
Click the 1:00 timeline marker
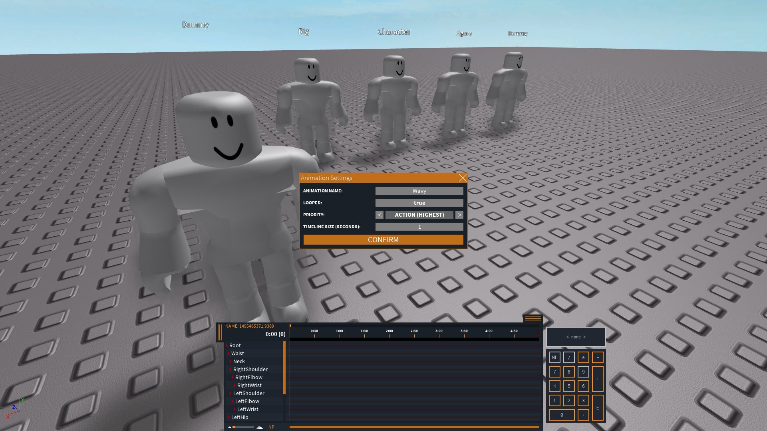(x=340, y=331)
